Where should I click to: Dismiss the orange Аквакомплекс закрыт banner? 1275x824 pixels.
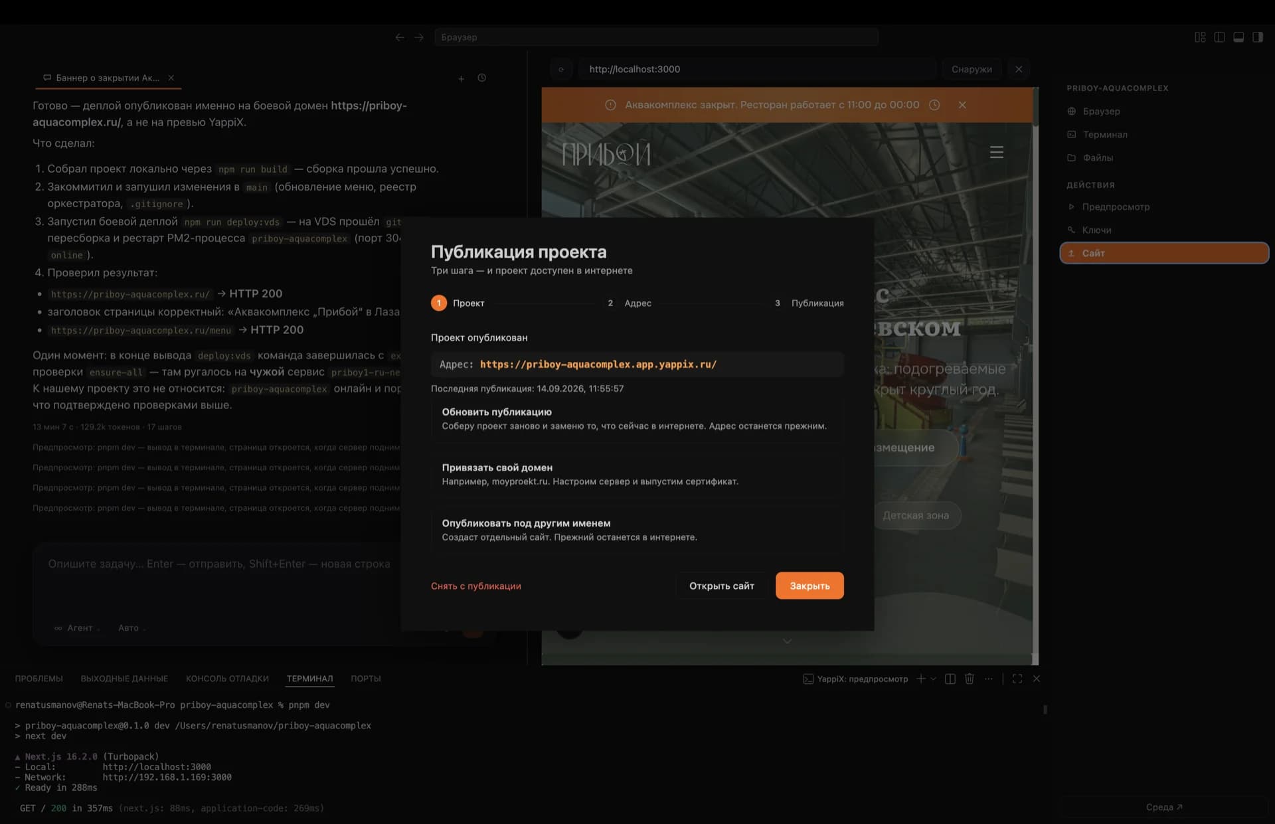click(962, 105)
